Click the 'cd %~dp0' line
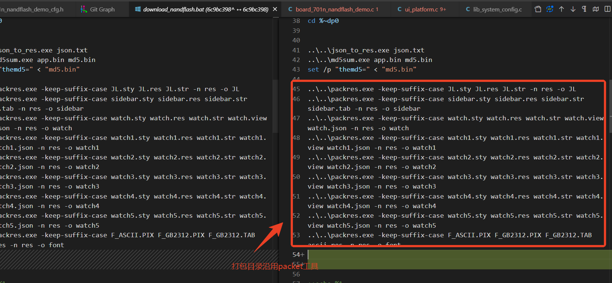612x283 pixels. point(323,21)
